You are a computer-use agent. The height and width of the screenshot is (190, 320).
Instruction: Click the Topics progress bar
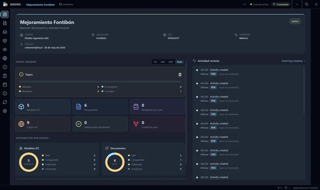coord(100,82)
